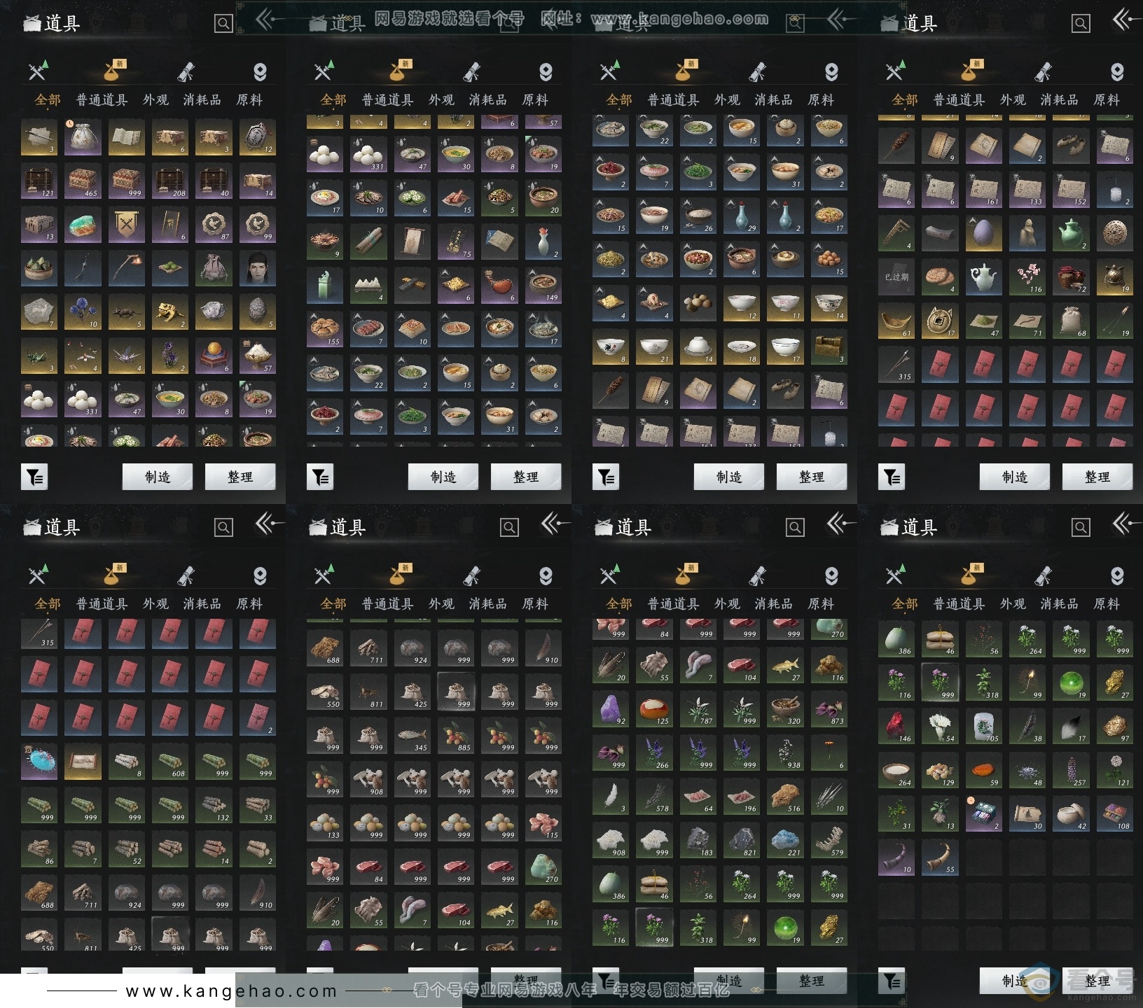The image size is (1143, 1008).
Task: Open filter options in the top-right panel
Action: [892, 477]
